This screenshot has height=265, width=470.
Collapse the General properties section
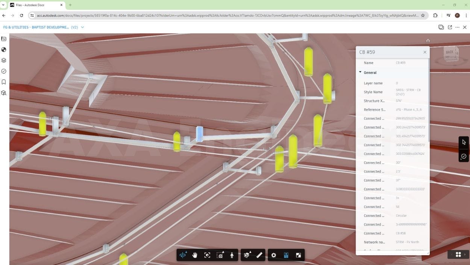tap(360, 72)
